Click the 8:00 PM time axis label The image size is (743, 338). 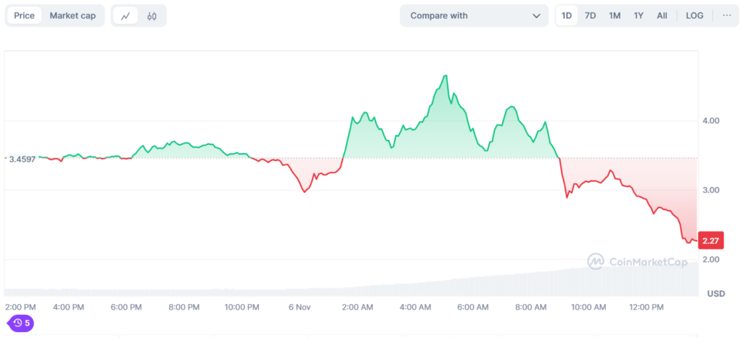[x=184, y=308]
